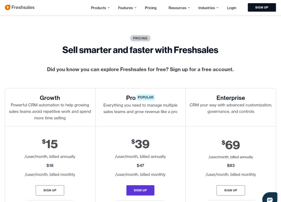Screen dimensions: 281x202
Task: Select the Growth plan heading
Action: click(x=50, y=98)
